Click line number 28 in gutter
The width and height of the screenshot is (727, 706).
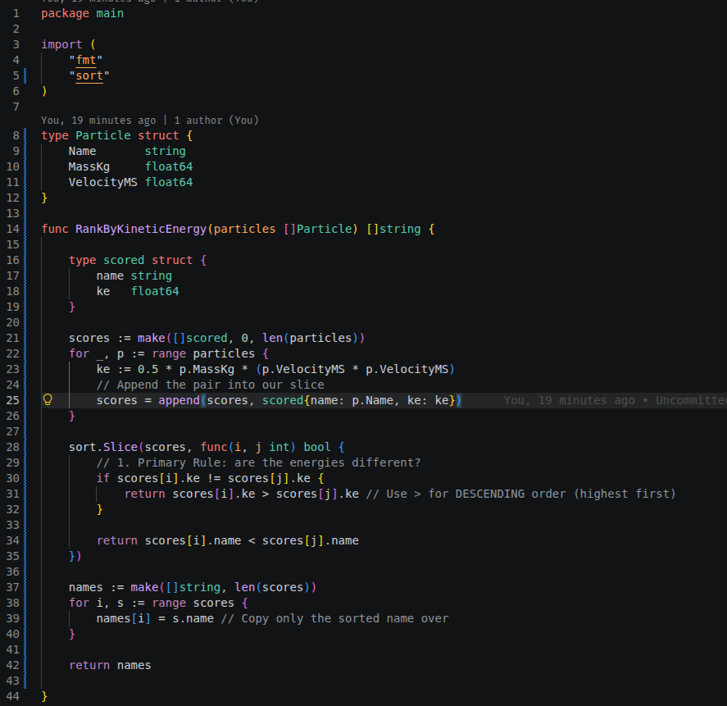[x=13, y=447]
